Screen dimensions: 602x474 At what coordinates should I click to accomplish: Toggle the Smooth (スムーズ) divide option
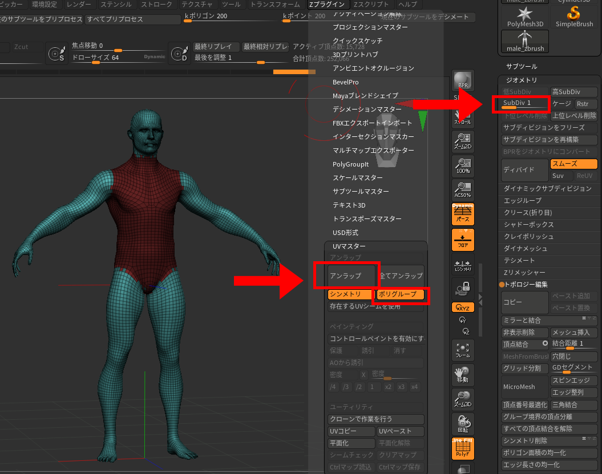click(573, 164)
